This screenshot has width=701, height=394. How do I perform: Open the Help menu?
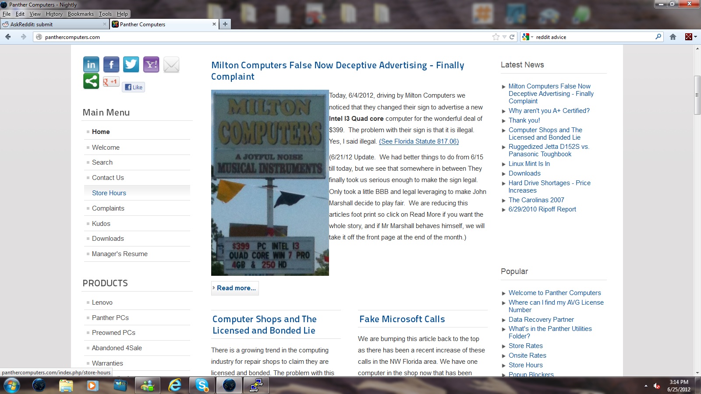pos(122,14)
